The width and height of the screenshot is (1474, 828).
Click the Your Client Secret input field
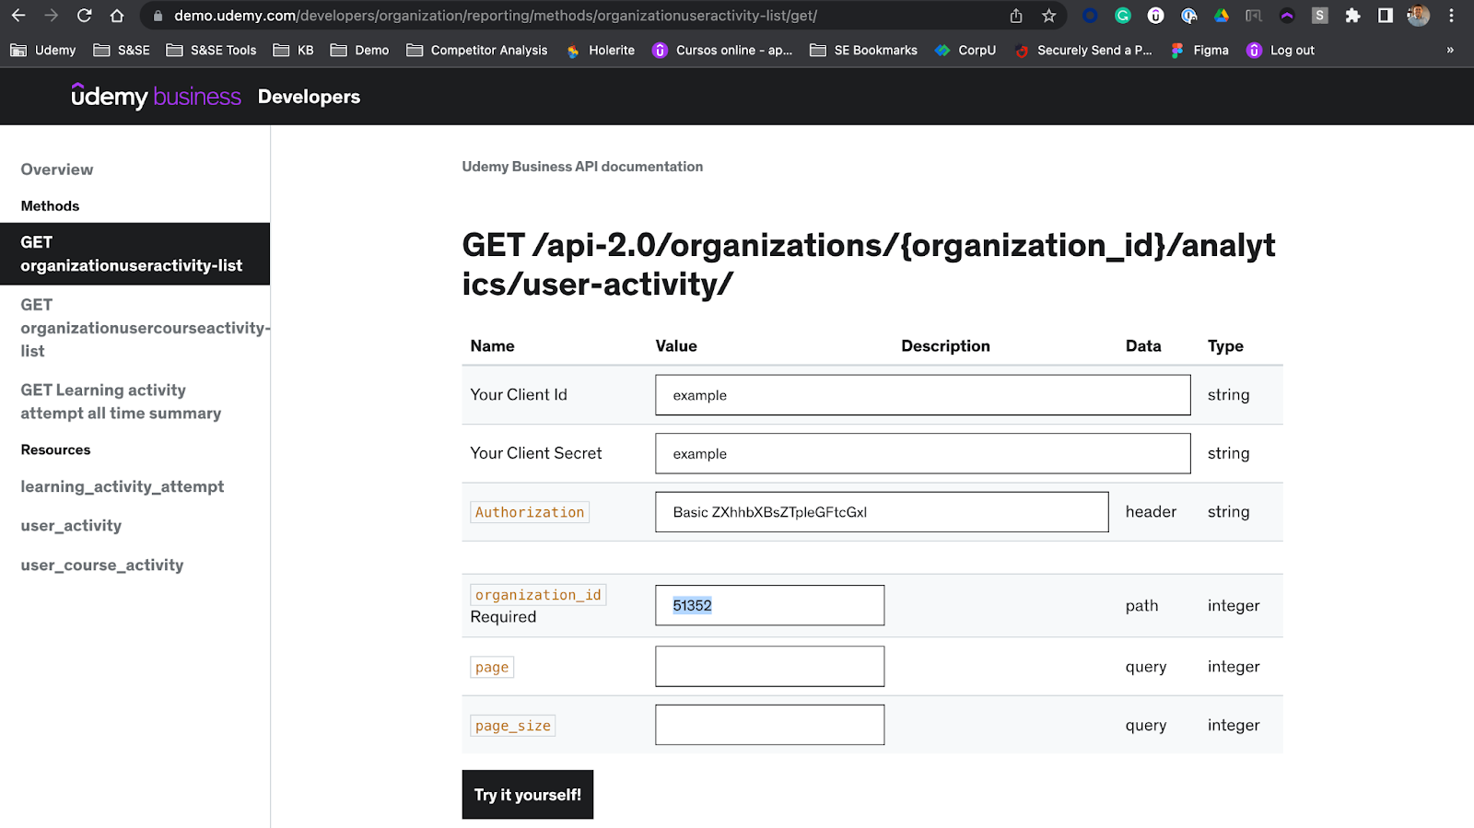pyautogui.click(x=922, y=453)
